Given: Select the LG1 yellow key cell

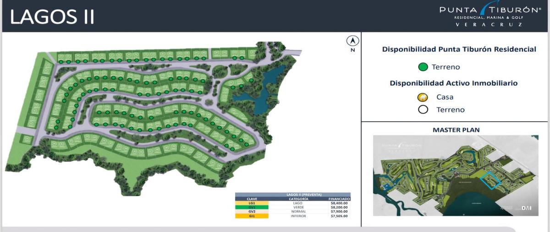Looking at the screenshot, I should (x=252, y=203).
